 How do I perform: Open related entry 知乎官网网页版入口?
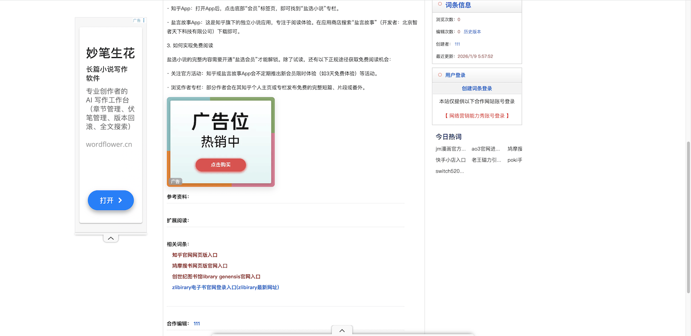point(194,255)
